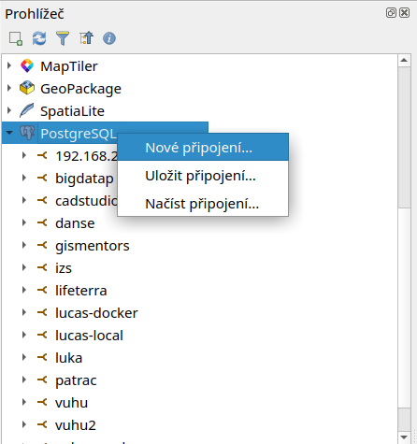The width and height of the screenshot is (417, 444).
Task: Click the connection icon beside luka
Action: 42,357
